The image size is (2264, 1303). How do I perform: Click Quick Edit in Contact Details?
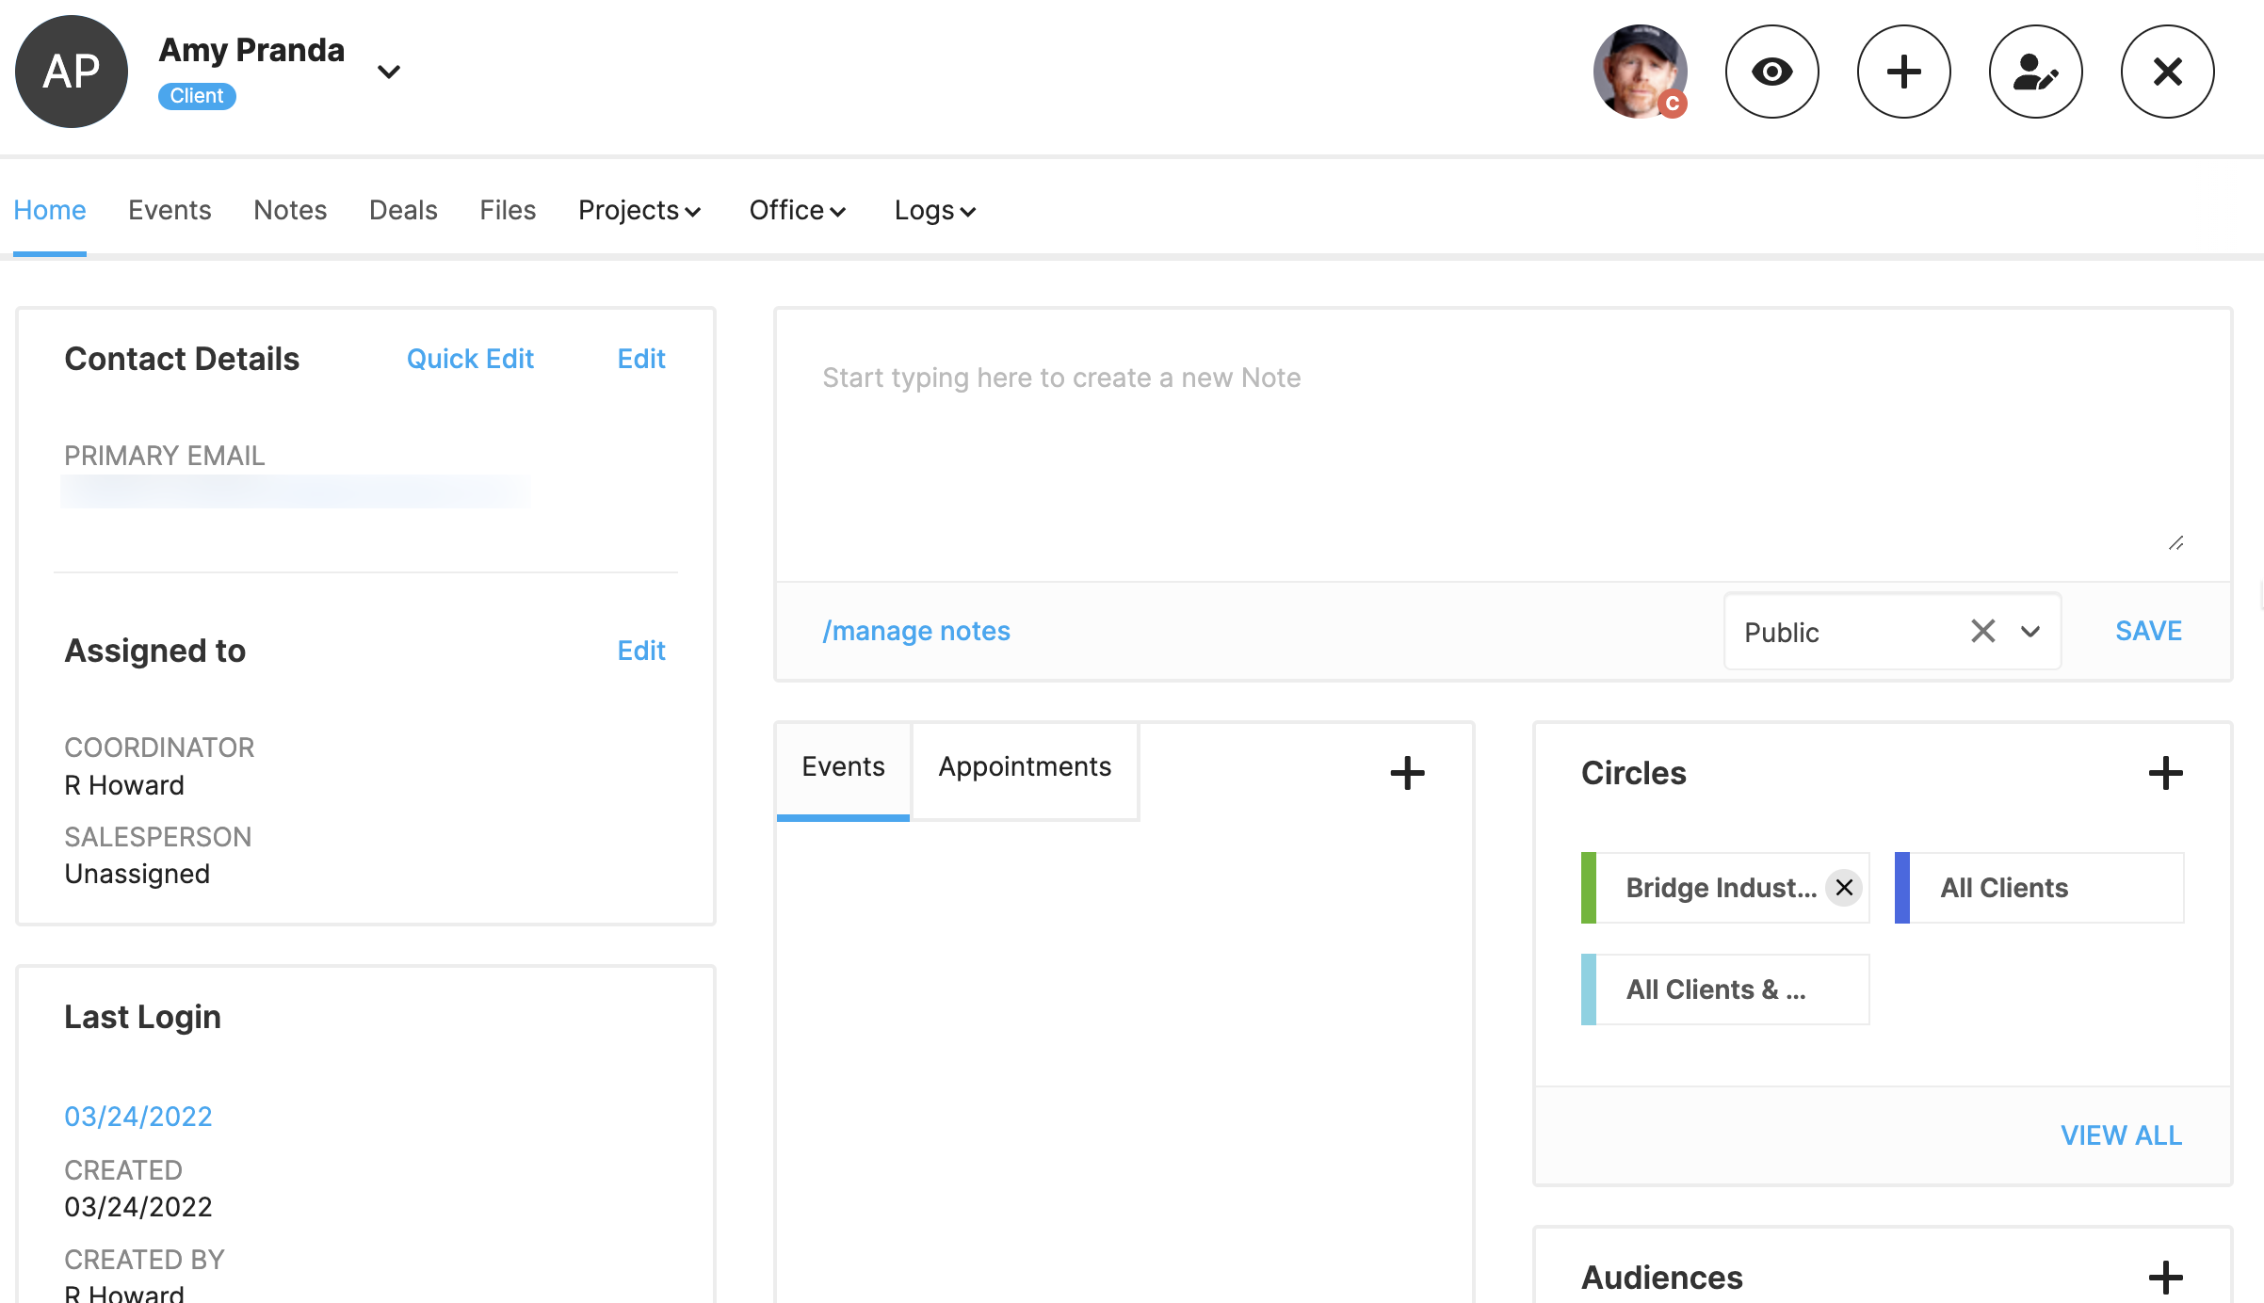coord(470,359)
